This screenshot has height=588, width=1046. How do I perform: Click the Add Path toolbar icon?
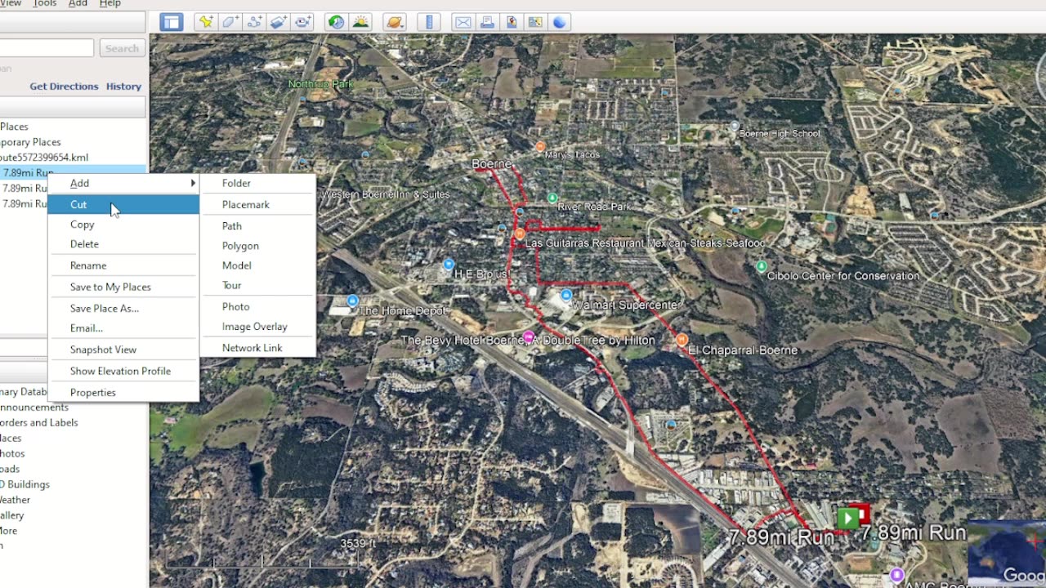coord(255,22)
